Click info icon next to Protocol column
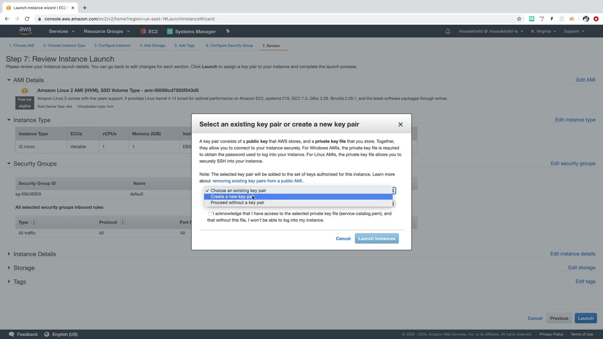 coord(122,222)
